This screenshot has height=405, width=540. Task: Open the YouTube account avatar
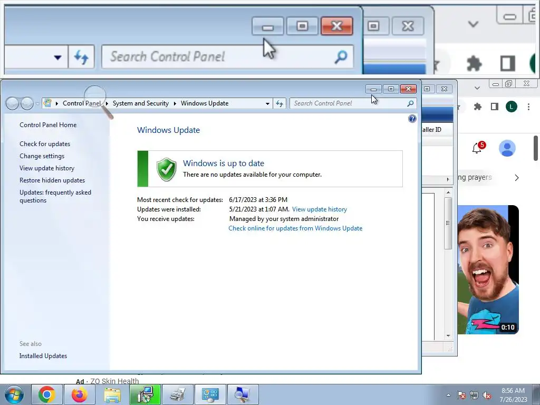pos(507,148)
